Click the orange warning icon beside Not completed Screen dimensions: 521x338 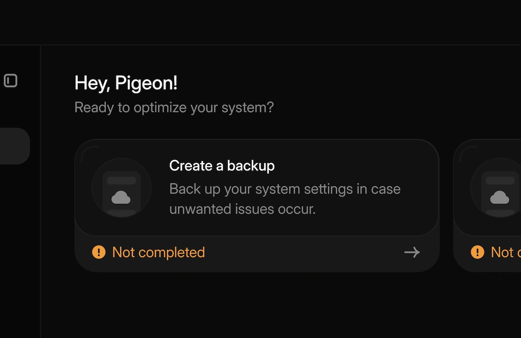[x=99, y=252]
